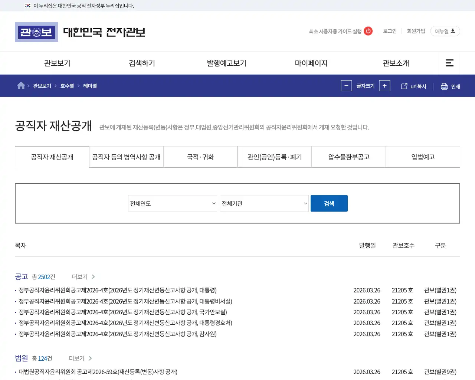Click the 관보 seal logo

(36, 32)
